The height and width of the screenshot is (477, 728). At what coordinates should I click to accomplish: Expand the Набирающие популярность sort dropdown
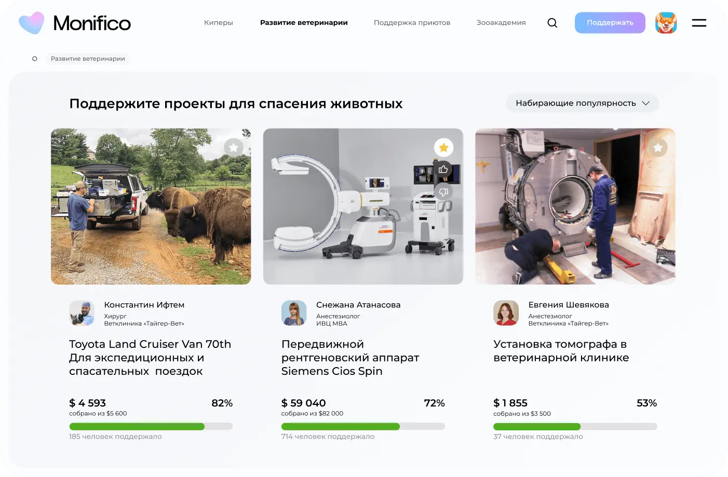click(x=582, y=103)
